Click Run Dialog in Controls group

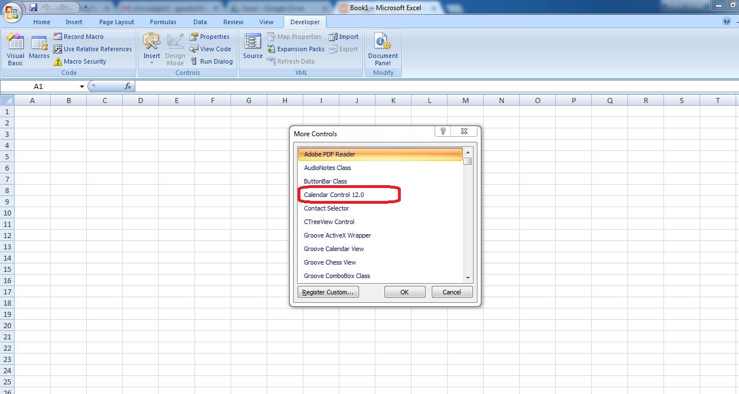212,61
